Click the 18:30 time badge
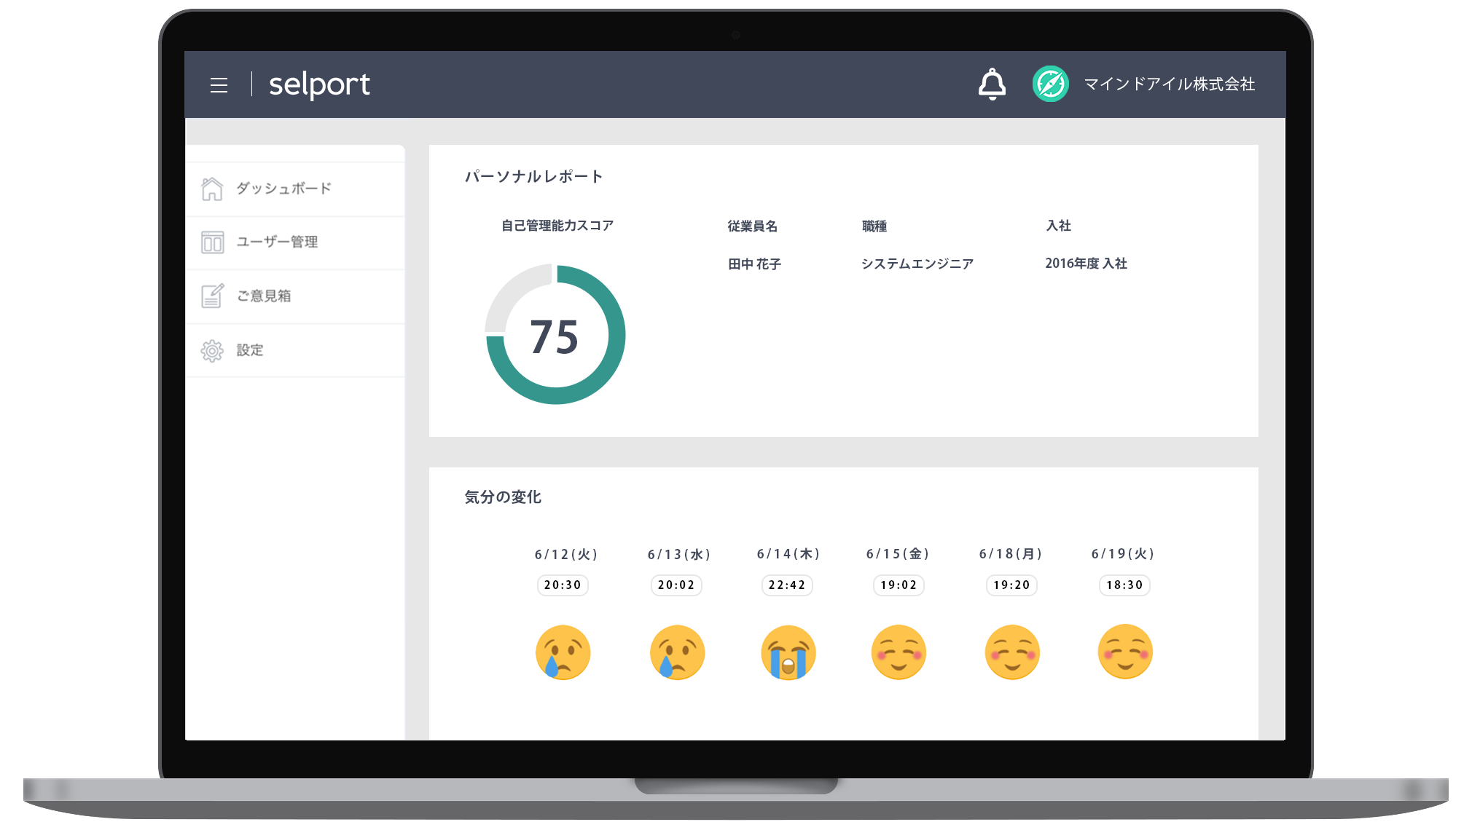This screenshot has height=830, width=1472. coord(1124,585)
